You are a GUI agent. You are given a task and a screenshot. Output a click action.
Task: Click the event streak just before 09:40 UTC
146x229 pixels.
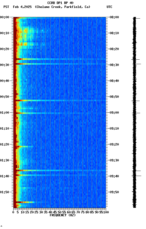click(60, 175)
